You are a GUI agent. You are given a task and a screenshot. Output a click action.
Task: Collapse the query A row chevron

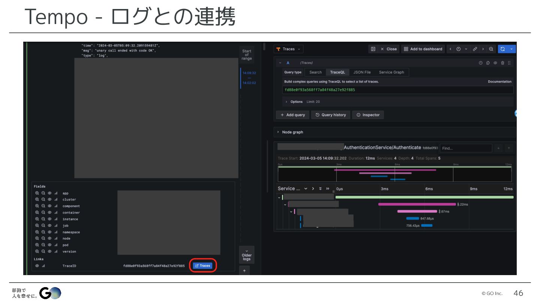280,63
